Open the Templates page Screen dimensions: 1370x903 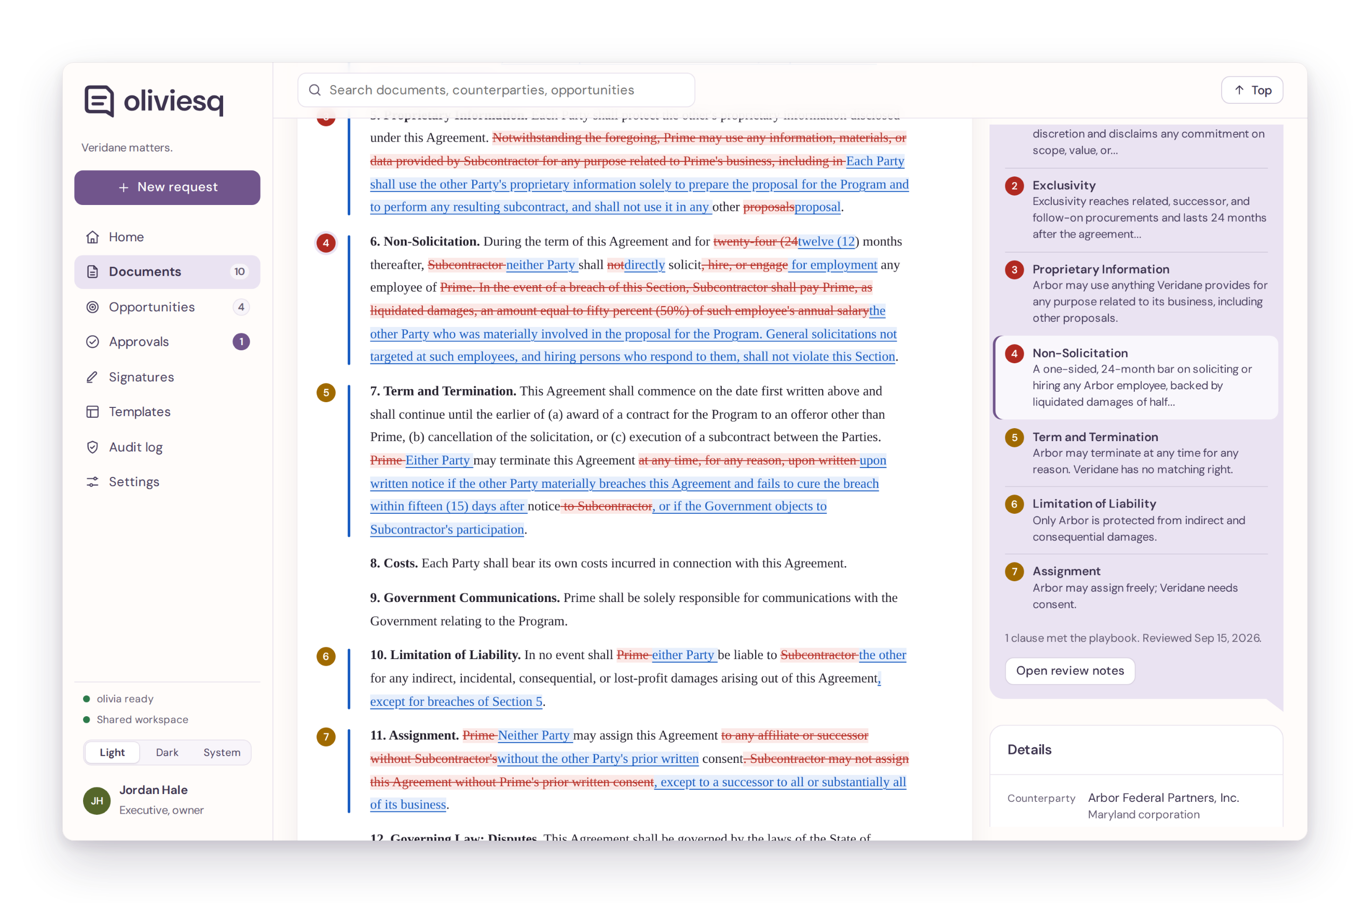click(167, 412)
